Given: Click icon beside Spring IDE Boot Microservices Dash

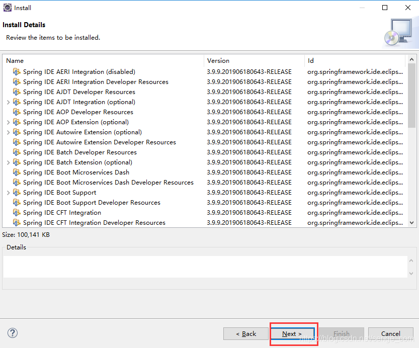Looking at the screenshot, I should [17, 172].
